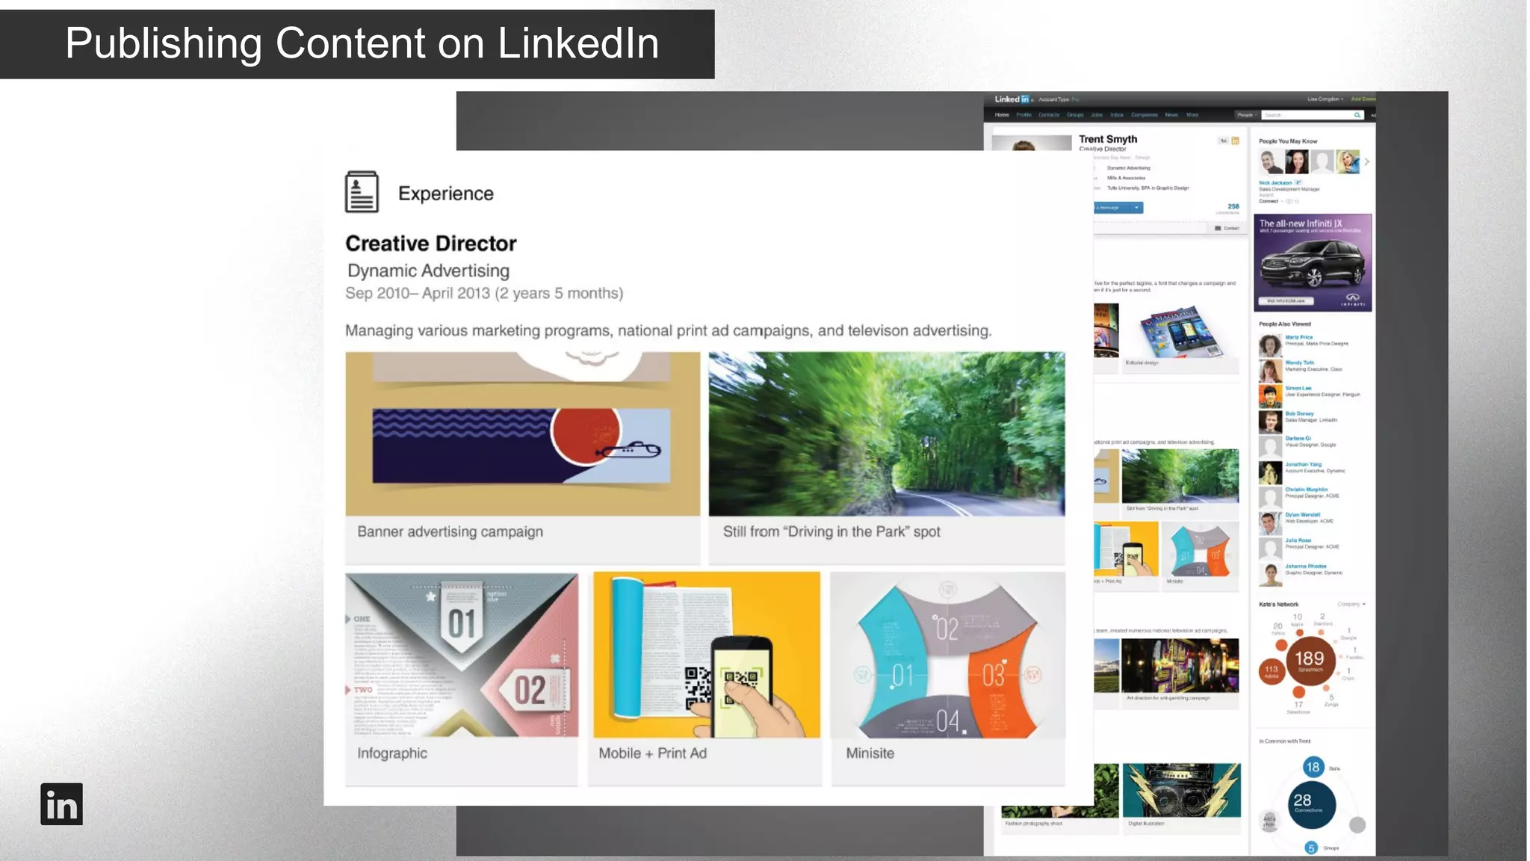Open the Editorial design thumbnail in the profile
The width and height of the screenshot is (1530, 861).
coord(1180,330)
